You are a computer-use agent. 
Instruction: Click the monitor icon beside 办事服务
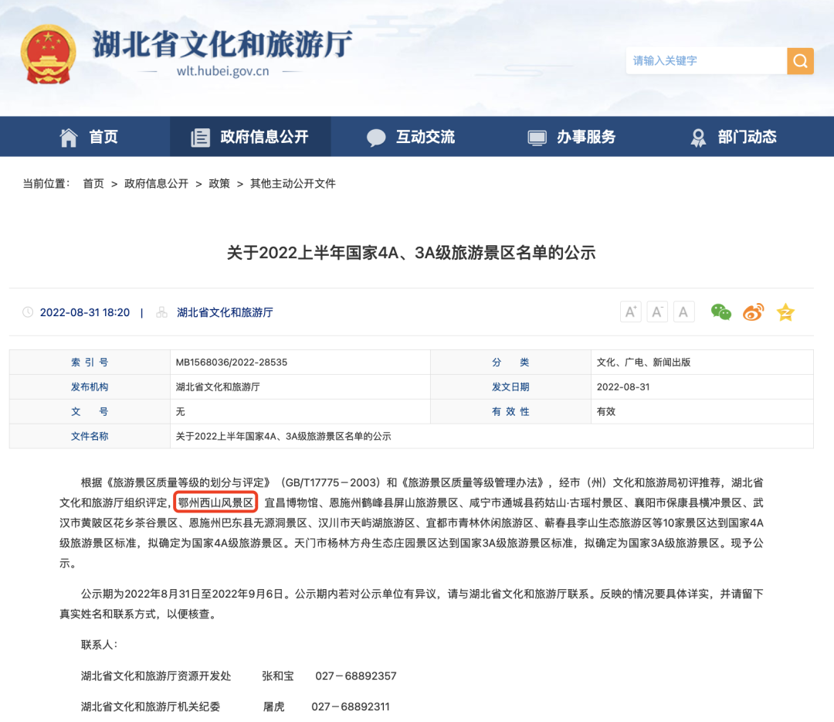click(537, 138)
